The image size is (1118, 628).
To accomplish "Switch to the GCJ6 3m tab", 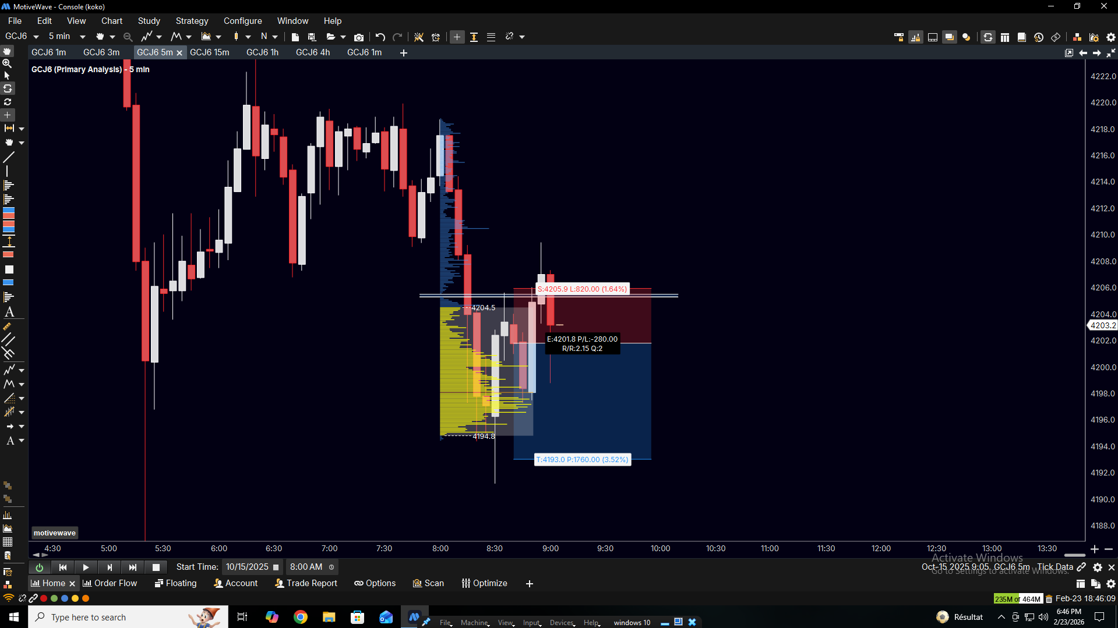I will pyautogui.click(x=101, y=52).
